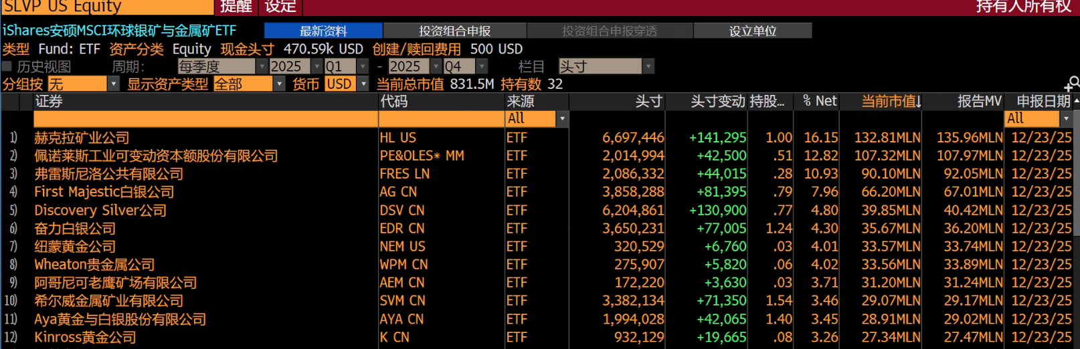Sort by the % Net column header

(820, 101)
